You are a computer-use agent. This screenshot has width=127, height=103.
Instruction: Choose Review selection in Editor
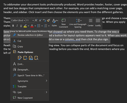click(30, 35)
